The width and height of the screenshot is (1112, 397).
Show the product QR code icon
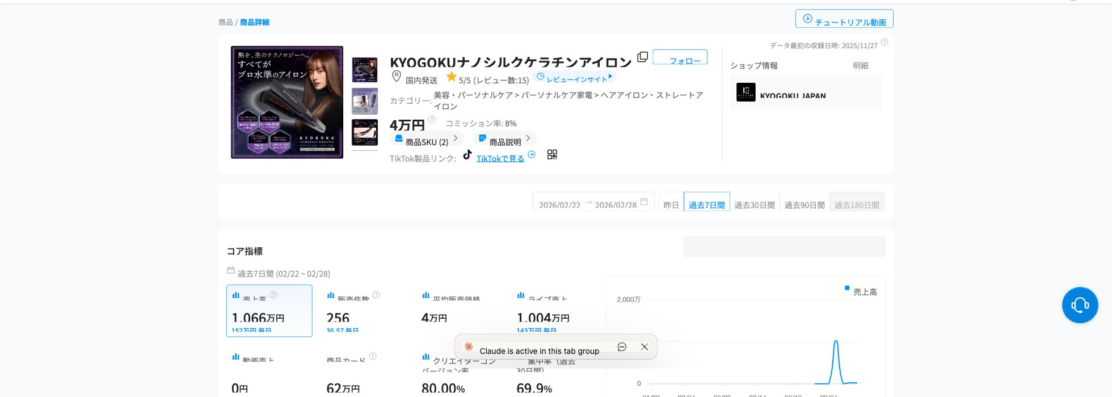552,154
